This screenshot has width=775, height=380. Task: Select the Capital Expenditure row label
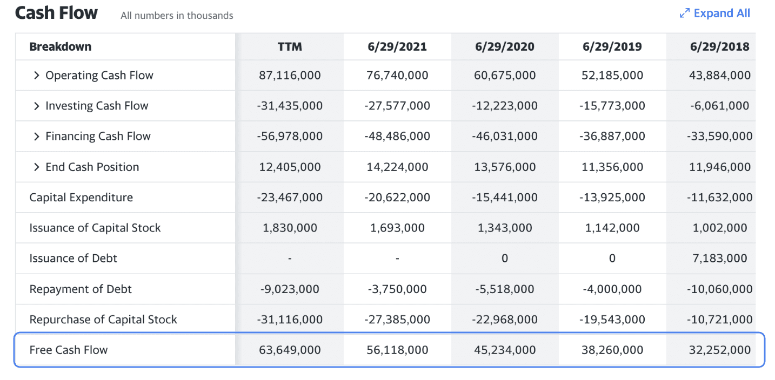click(81, 198)
